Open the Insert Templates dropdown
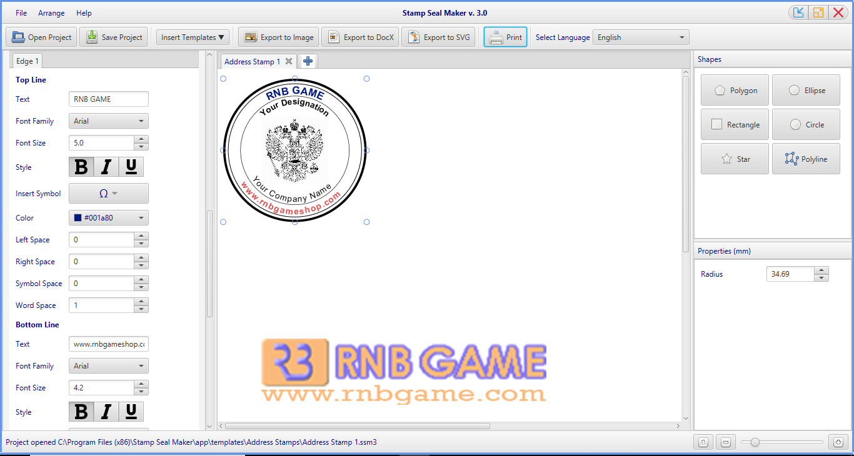 pyautogui.click(x=193, y=37)
